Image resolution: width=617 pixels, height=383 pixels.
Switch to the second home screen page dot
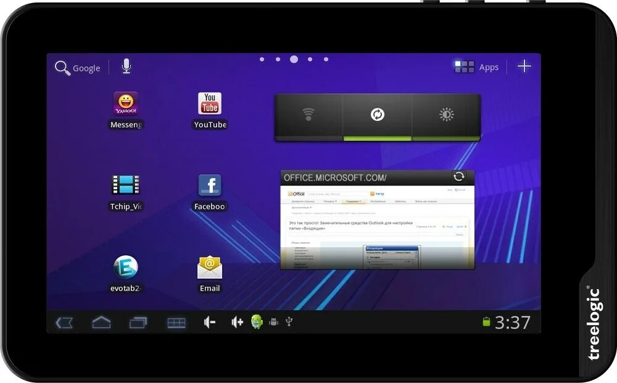278,59
